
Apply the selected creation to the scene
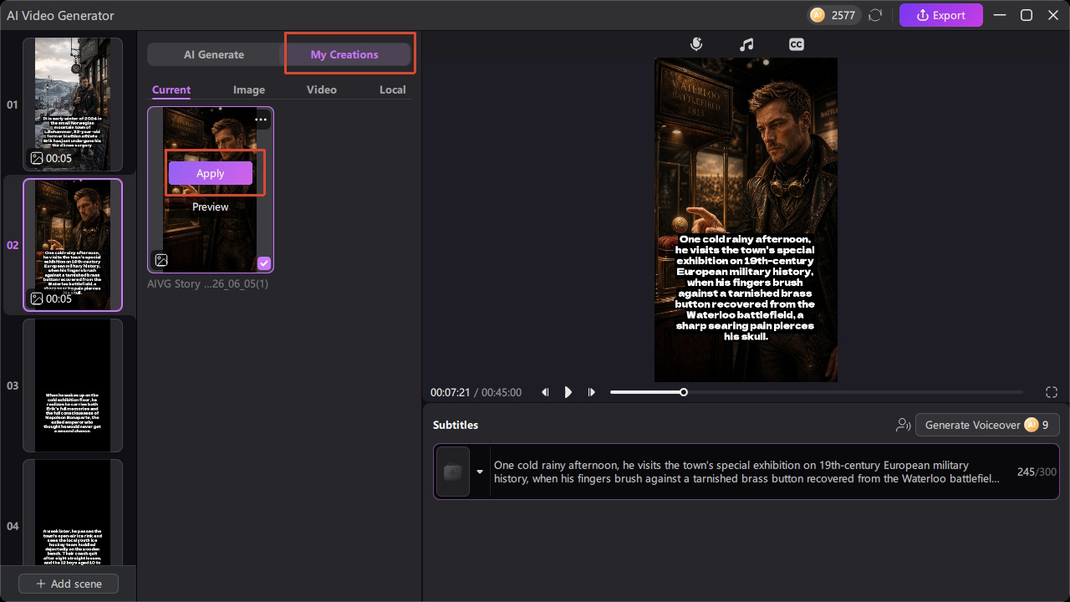pyautogui.click(x=211, y=173)
